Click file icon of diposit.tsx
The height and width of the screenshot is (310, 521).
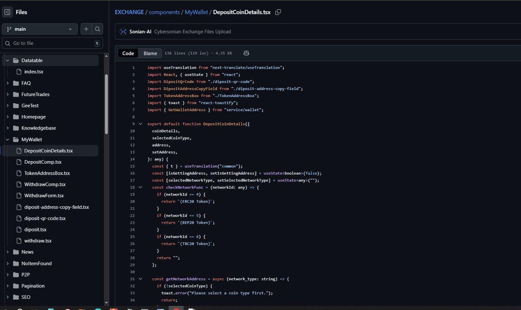click(19, 230)
